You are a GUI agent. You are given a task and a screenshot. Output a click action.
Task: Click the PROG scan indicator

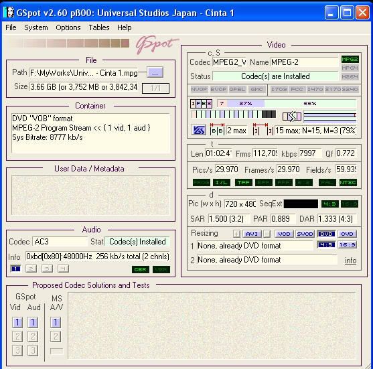(x=202, y=182)
